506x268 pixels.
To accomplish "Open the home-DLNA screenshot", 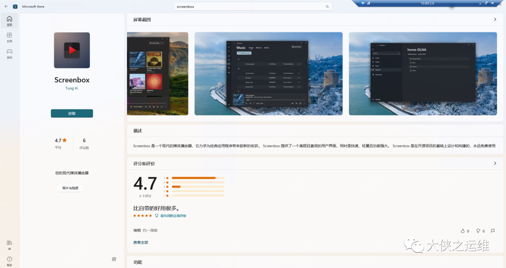I will (x=423, y=74).
